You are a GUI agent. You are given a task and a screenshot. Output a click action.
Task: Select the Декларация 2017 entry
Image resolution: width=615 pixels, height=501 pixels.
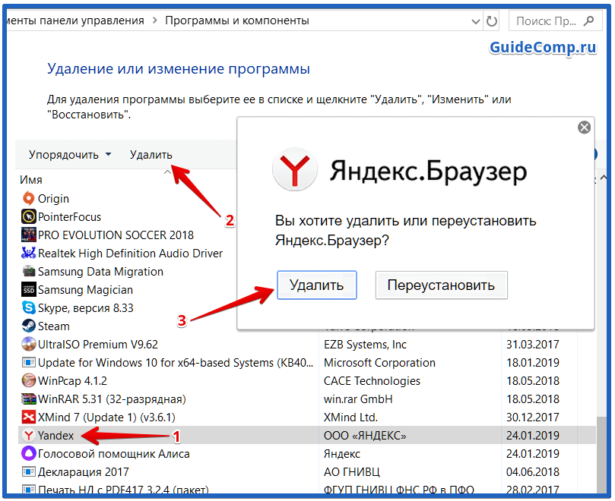tap(83, 471)
